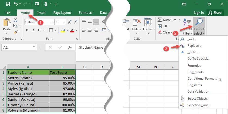Toggle Underline formatting
This screenshot has height=114, width=228.
(x=39, y=30)
